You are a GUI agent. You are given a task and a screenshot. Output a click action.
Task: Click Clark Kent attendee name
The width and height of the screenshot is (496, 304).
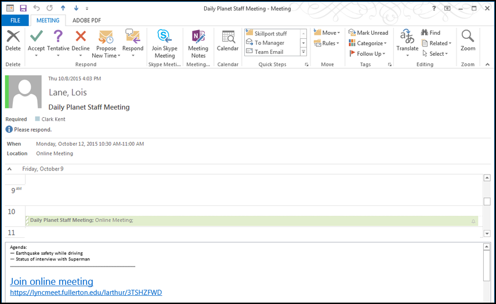pyautogui.click(x=53, y=119)
